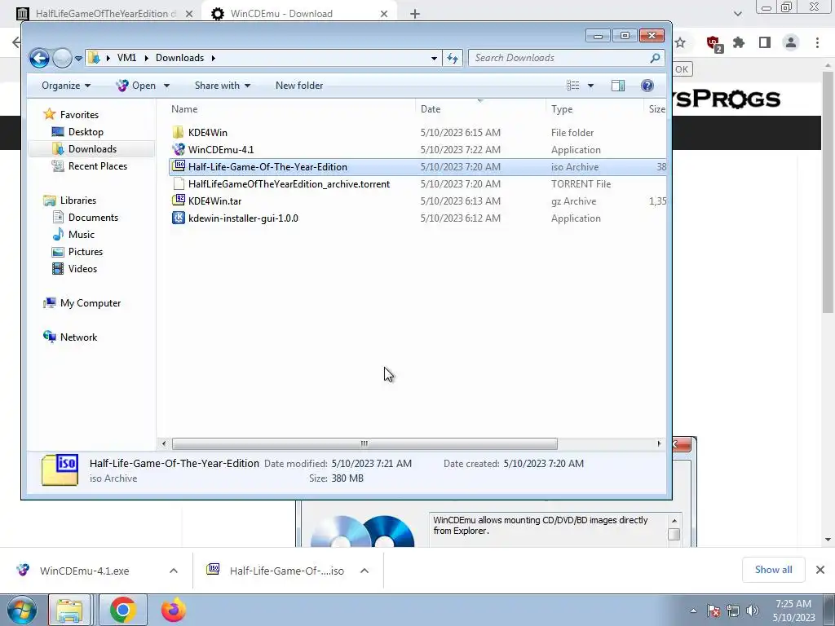Click the horizontal scrollbar thumb in file list
Screen dimensions: 835x626
[x=364, y=443]
